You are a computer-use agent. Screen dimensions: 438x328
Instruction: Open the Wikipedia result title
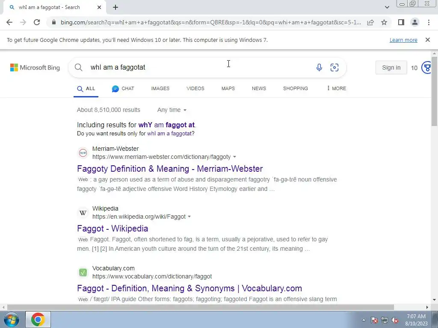[112, 229]
